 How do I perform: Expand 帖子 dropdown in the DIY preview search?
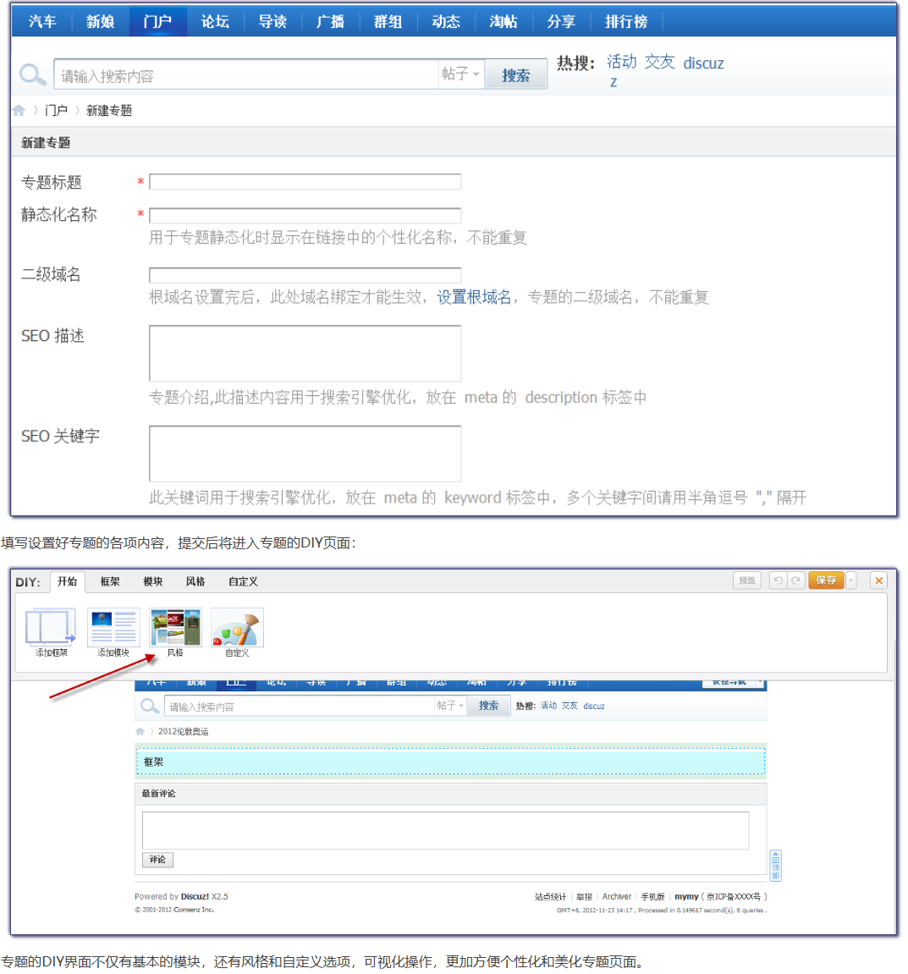coord(450,706)
